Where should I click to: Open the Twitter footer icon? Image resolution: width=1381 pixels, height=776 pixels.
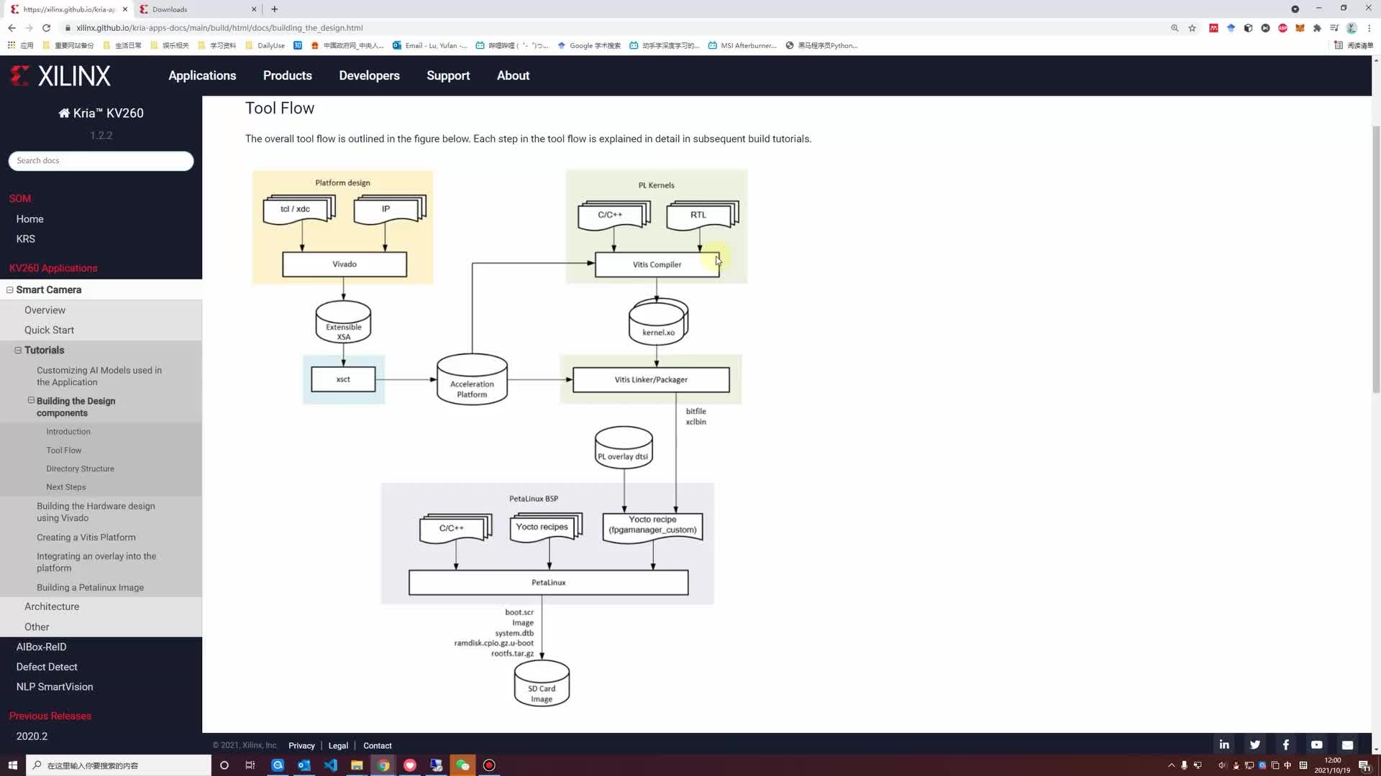(x=1255, y=745)
